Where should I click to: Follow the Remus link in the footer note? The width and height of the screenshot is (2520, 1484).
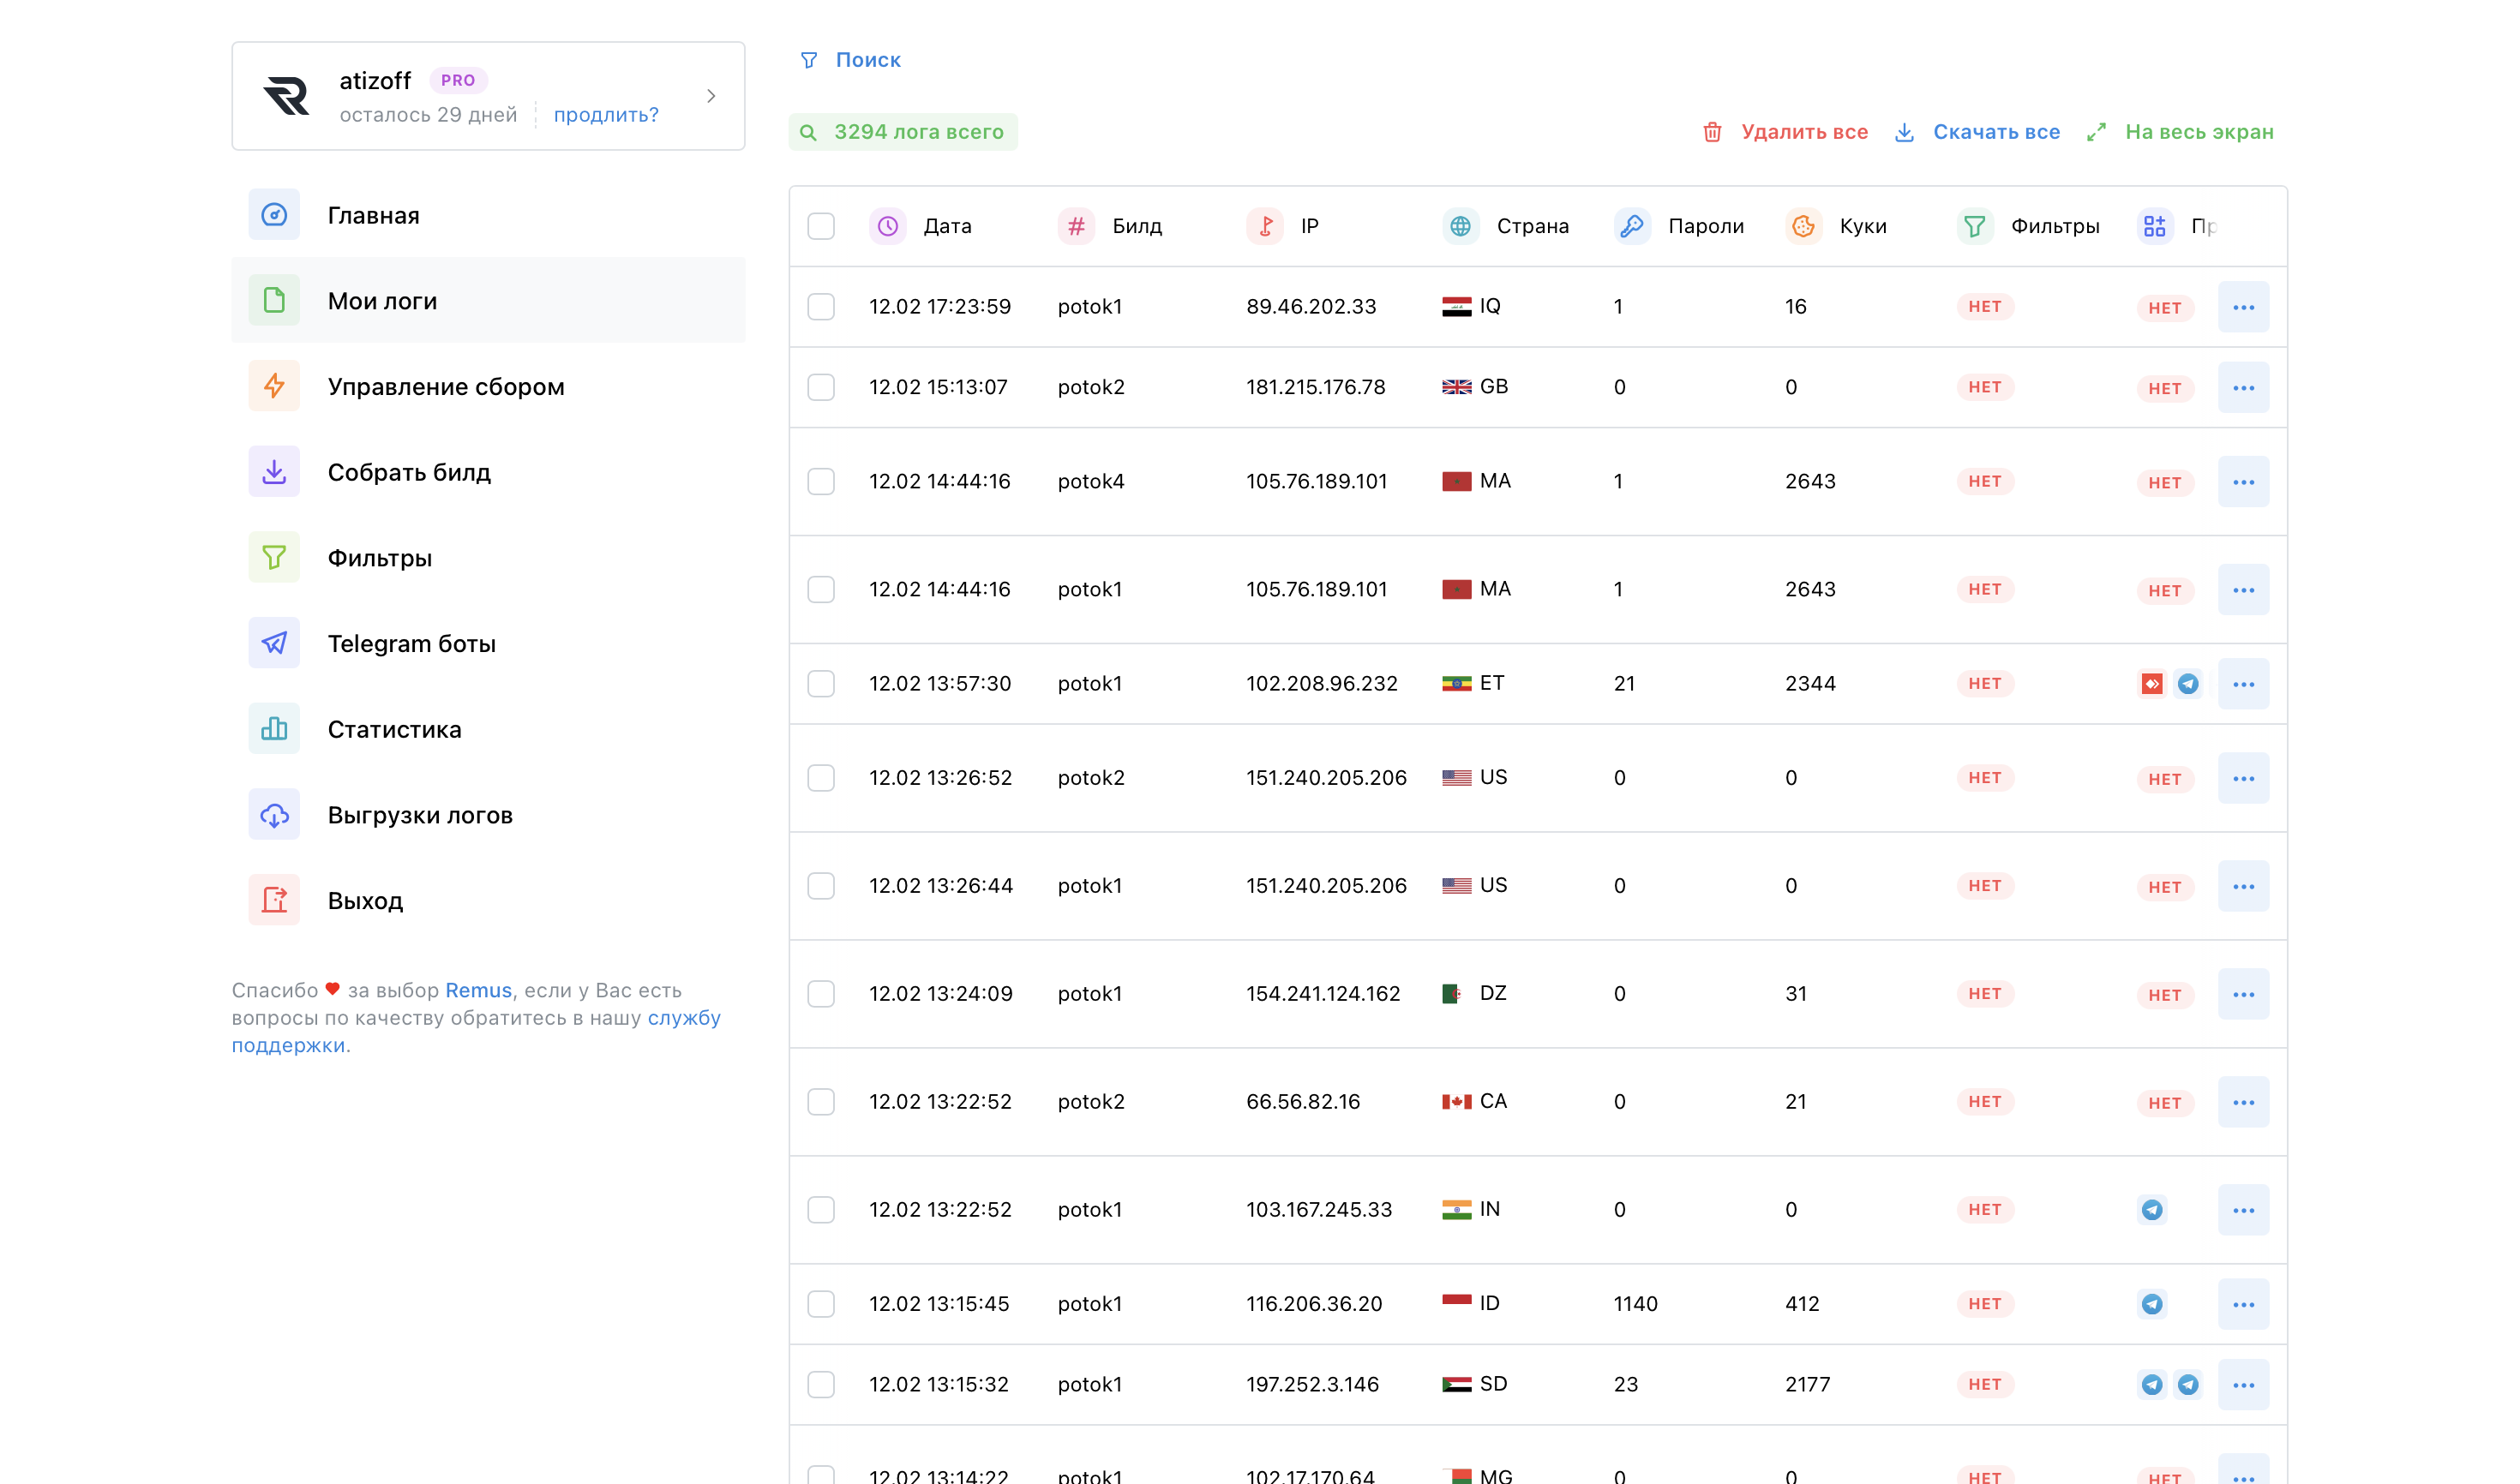478,990
